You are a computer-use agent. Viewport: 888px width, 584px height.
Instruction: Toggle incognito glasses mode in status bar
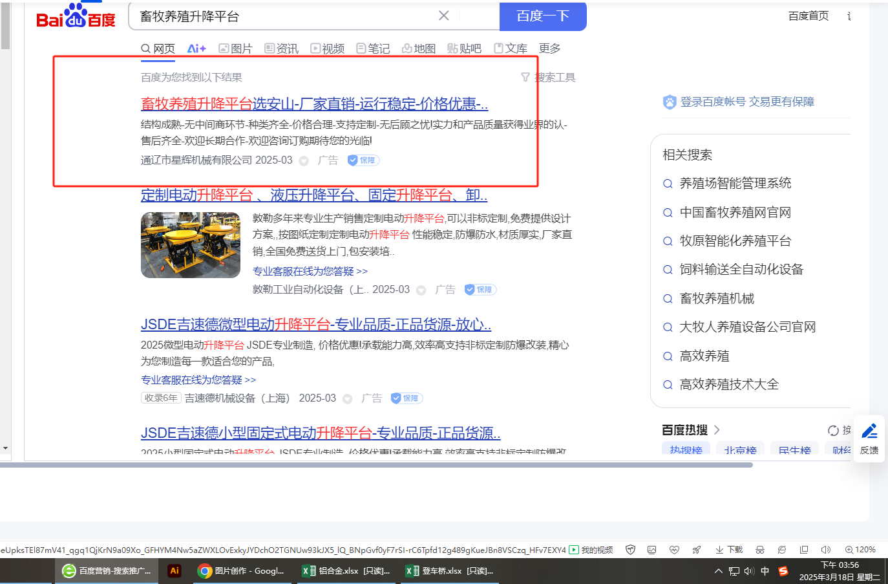760,550
